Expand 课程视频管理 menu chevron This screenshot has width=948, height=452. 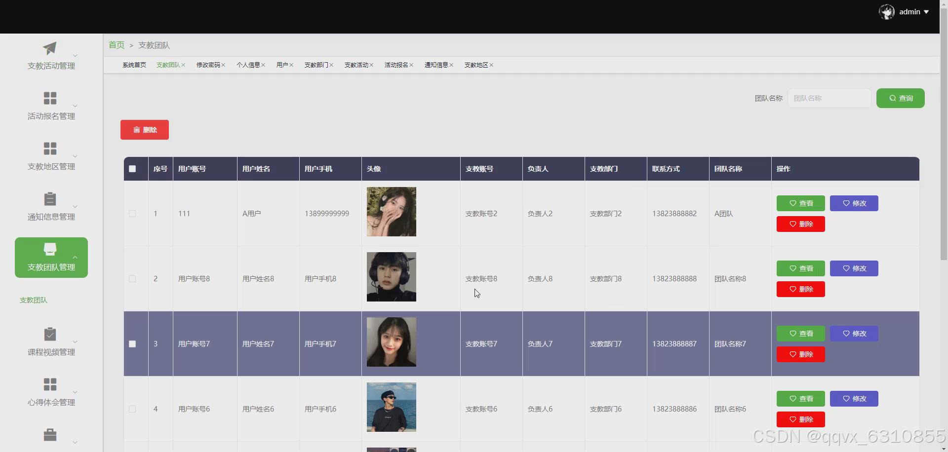click(75, 342)
